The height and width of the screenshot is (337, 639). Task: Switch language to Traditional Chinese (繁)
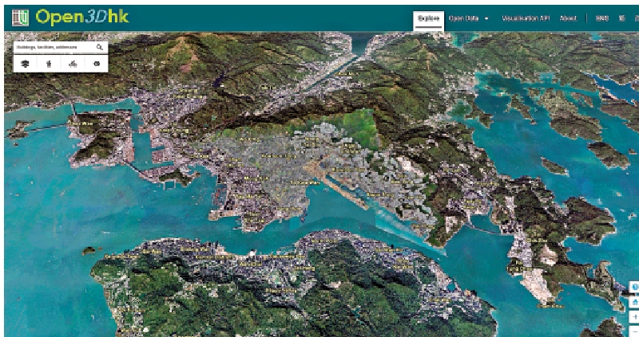click(621, 18)
